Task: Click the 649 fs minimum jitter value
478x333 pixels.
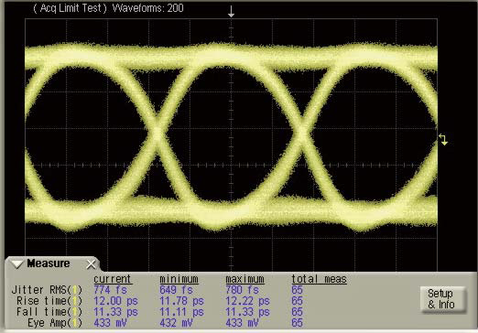Action: [176, 290]
